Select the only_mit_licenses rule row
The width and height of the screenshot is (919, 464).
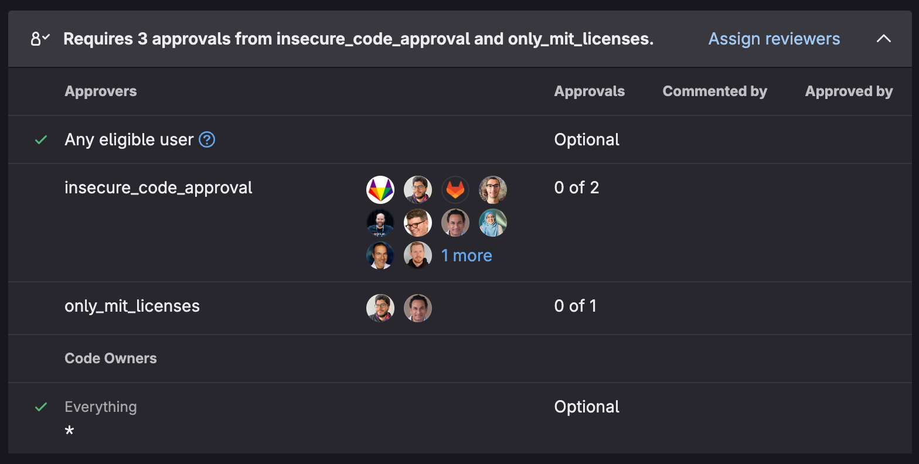tap(132, 305)
